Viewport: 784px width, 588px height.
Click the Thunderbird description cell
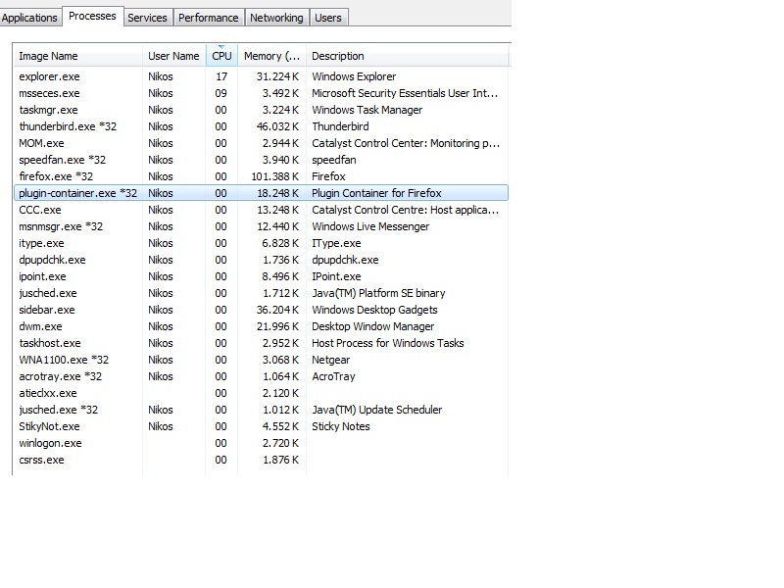tap(340, 126)
